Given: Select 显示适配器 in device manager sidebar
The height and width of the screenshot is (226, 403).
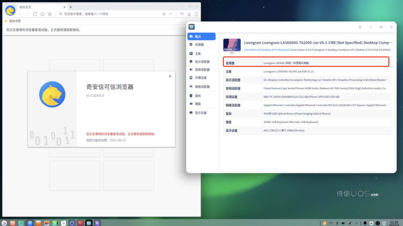Looking at the screenshot, I should pos(201,62).
